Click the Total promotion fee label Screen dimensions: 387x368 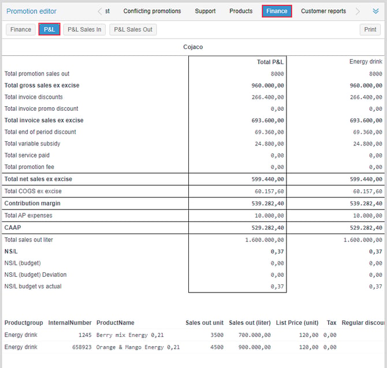point(29,167)
